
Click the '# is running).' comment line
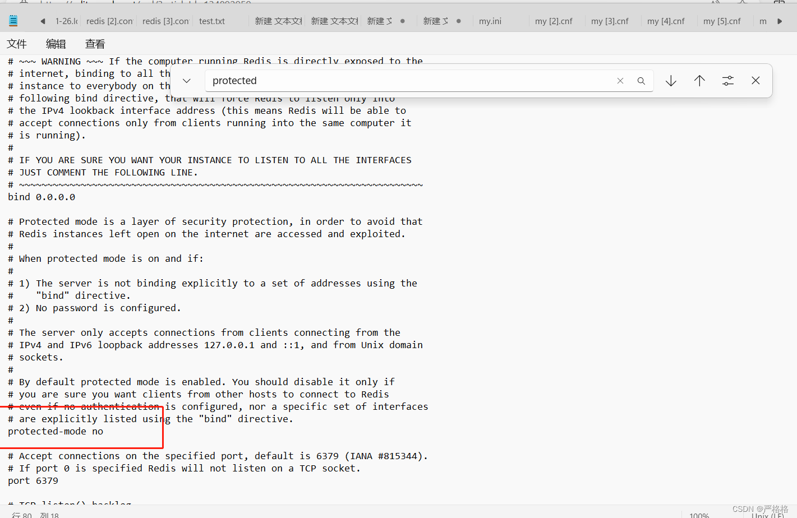pos(47,135)
